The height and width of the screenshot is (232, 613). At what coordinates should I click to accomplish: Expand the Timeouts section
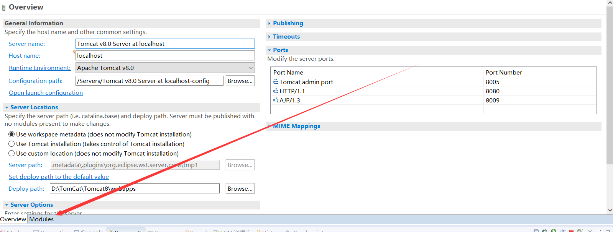pos(269,37)
